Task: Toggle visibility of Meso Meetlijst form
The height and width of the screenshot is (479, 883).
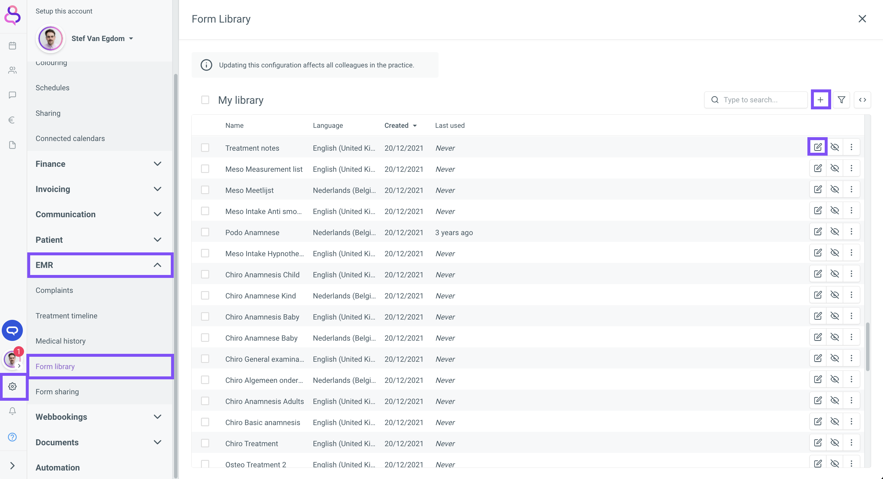Action: (x=835, y=189)
